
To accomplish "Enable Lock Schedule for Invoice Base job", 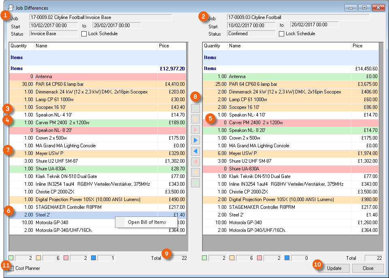I will pyautogui.click(x=84, y=34).
